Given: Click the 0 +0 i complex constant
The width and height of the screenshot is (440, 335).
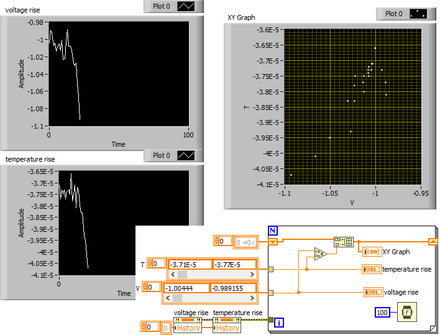Looking at the screenshot, I should click(245, 242).
